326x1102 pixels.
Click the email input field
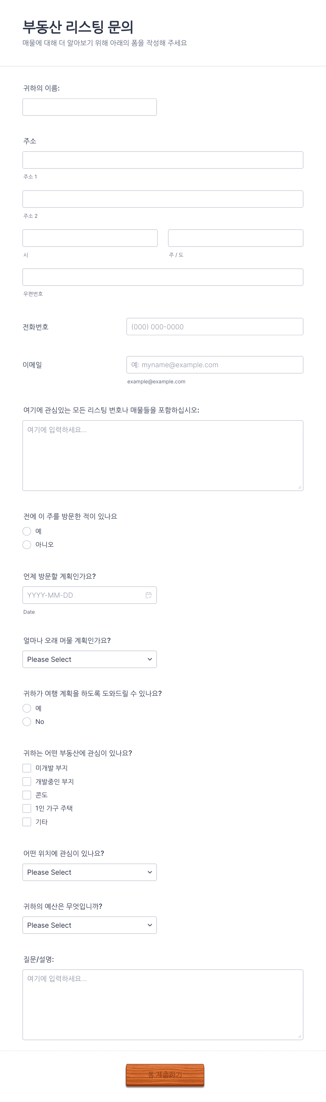tap(215, 365)
